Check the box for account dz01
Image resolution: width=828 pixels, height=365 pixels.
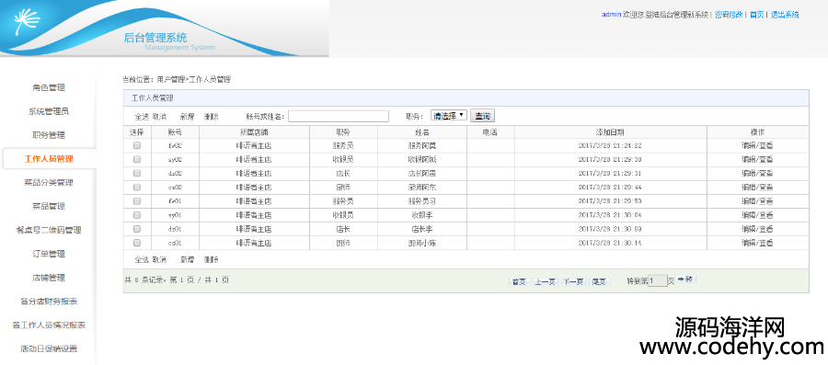pos(137,229)
